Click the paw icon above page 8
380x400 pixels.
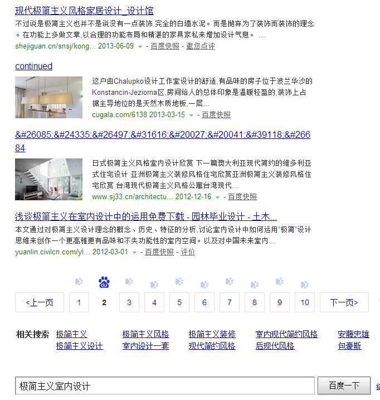click(x=255, y=285)
